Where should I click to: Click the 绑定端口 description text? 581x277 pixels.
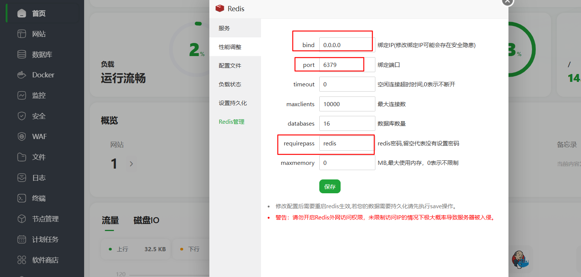(x=389, y=65)
